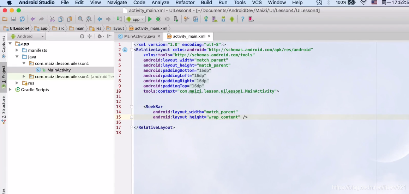This screenshot has height=194, width=409.
Task: Click the Collapse All icon in Project panel
Action: pyautogui.click(x=90, y=37)
